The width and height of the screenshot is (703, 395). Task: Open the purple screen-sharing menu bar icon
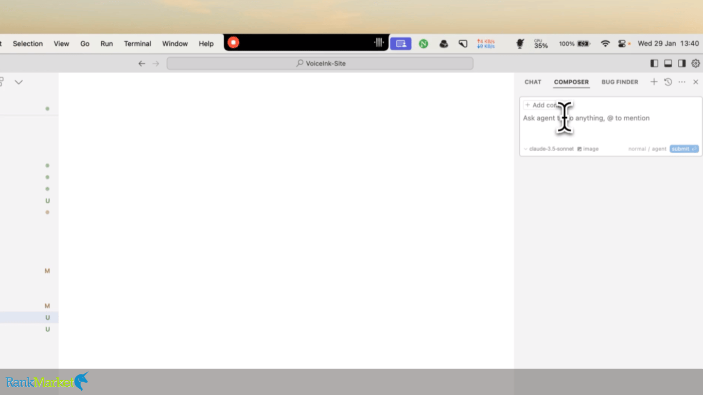pyautogui.click(x=400, y=44)
